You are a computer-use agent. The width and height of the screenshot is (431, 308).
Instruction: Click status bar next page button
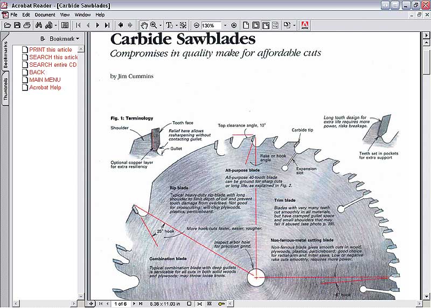[x=134, y=304]
